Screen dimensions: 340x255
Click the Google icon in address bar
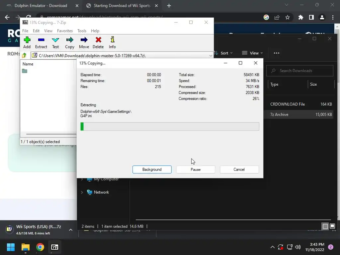coord(266,17)
